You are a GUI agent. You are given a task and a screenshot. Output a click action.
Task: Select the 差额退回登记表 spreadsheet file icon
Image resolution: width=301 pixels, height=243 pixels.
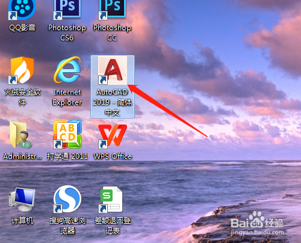coord(111,200)
